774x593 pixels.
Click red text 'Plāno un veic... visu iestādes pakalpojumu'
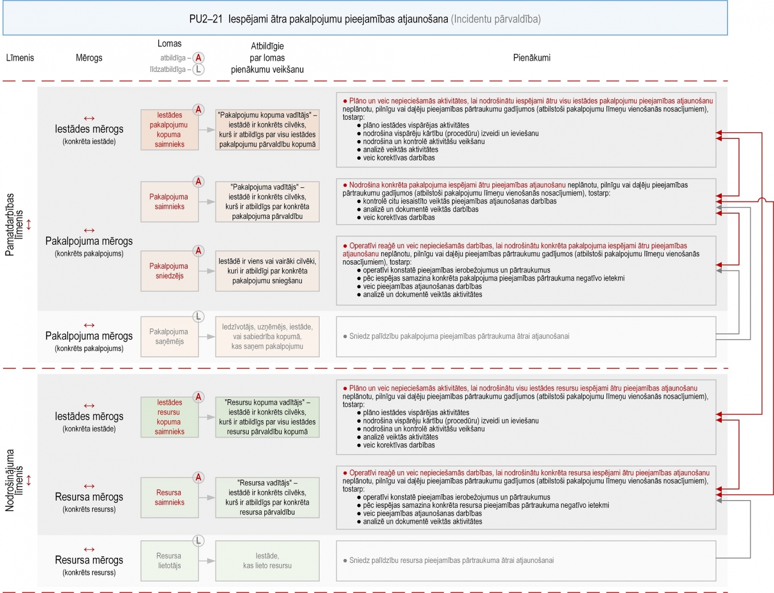pos(528,101)
